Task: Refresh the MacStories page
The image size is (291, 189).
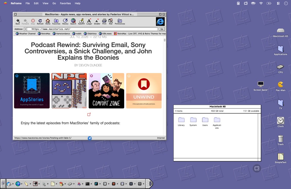Action: [40, 22]
